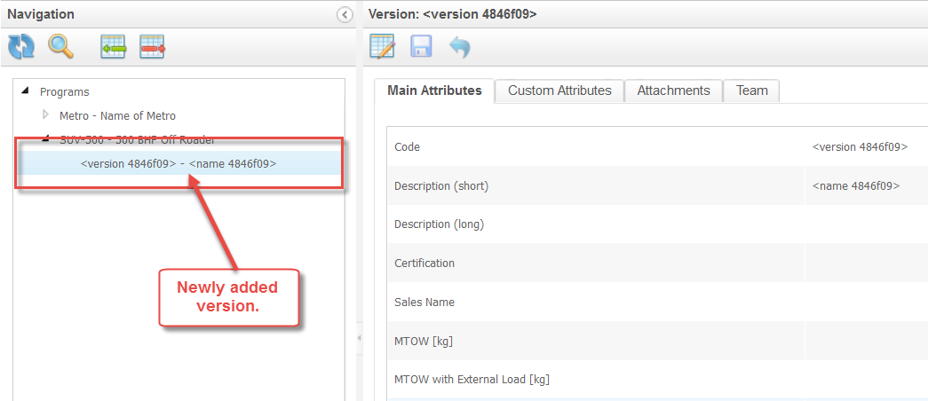Collapse the SUV-300 tree node
This screenshot has width=928, height=401.
46,138
